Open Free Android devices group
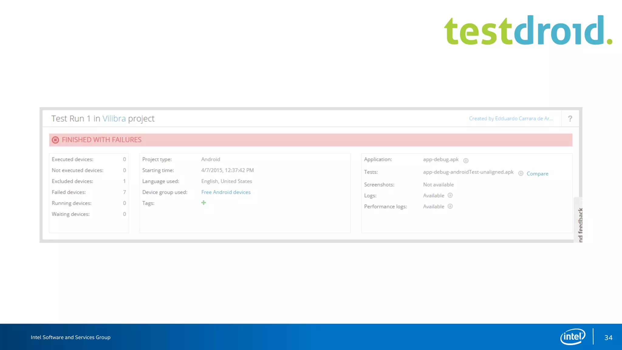Image resolution: width=622 pixels, height=350 pixels. tap(226, 192)
